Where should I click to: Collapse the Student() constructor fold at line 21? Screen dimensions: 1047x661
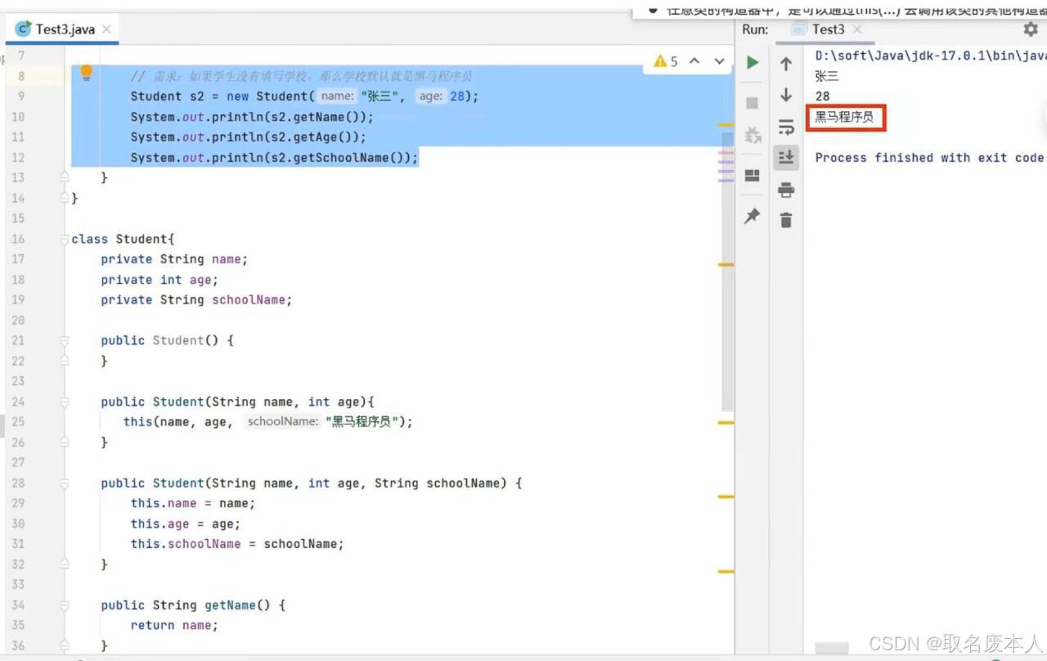(64, 340)
